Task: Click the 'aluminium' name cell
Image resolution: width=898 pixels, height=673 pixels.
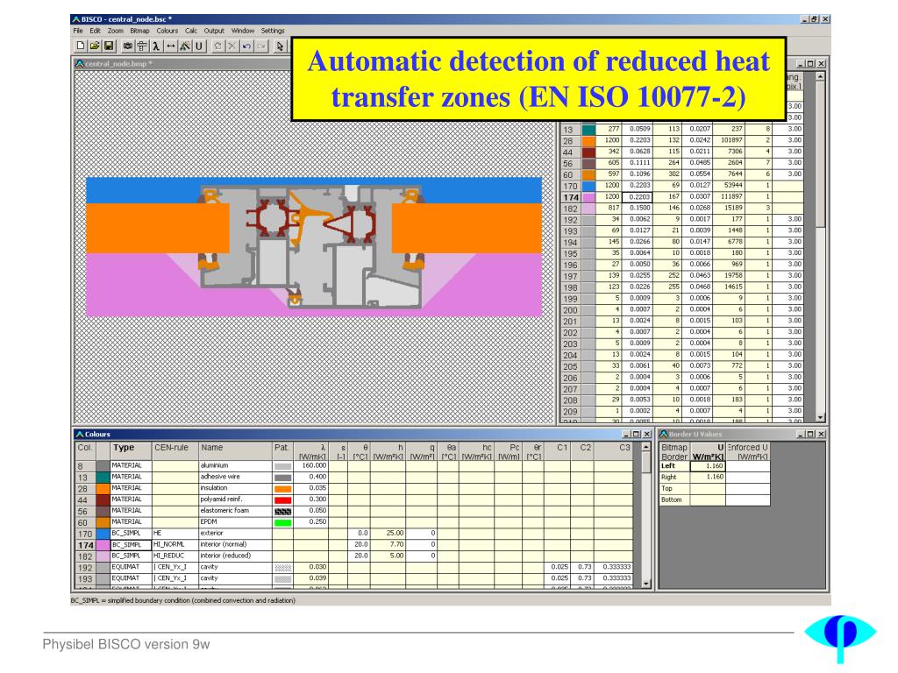Action: coord(235,466)
